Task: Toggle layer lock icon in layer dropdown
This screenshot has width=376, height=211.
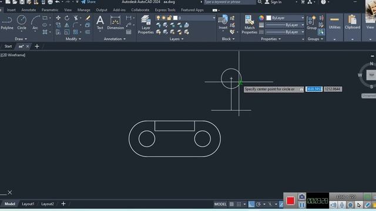Action: [x=170, y=18]
